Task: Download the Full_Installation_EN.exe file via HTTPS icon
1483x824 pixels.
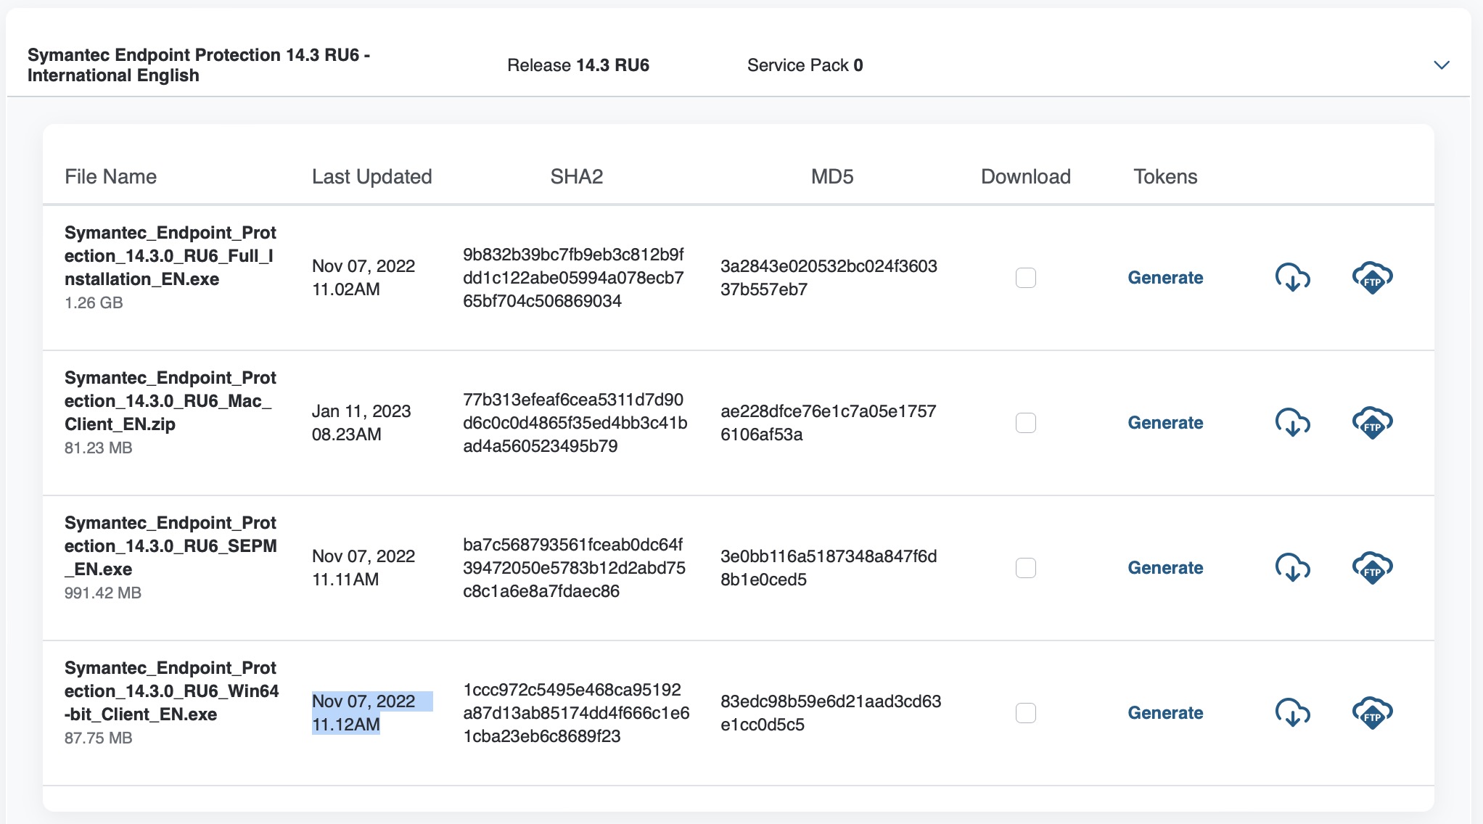Action: click(x=1293, y=277)
